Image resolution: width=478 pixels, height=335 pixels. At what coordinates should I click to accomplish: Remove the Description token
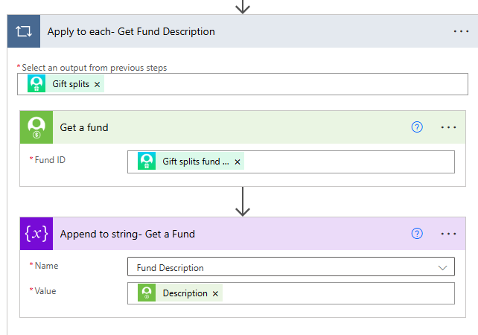[x=216, y=294]
